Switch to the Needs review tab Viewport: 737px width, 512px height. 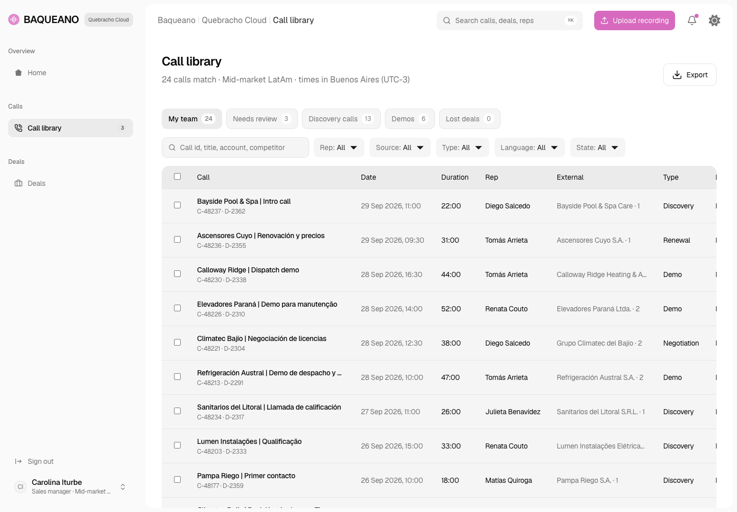(x=262, y=119)
